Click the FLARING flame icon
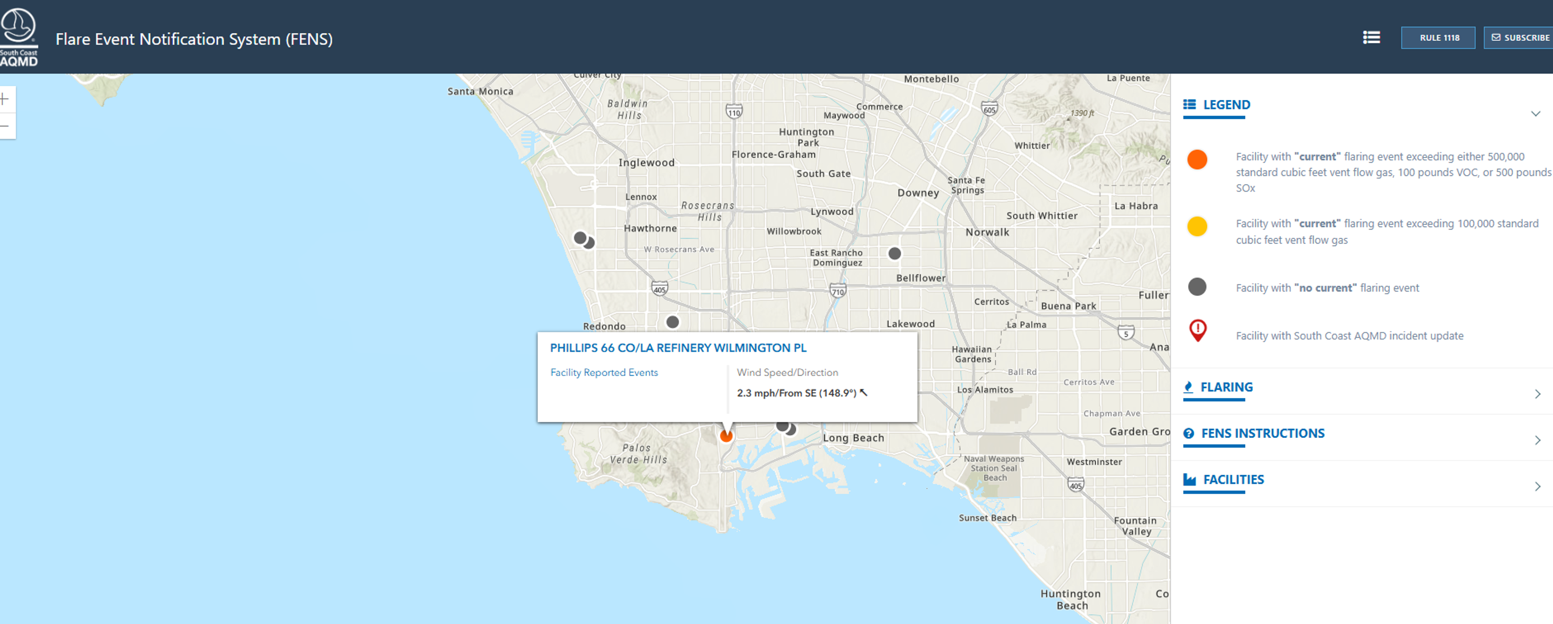Screen dimensions: 1553x624 pyautogui.click(x=1188, y=387)
